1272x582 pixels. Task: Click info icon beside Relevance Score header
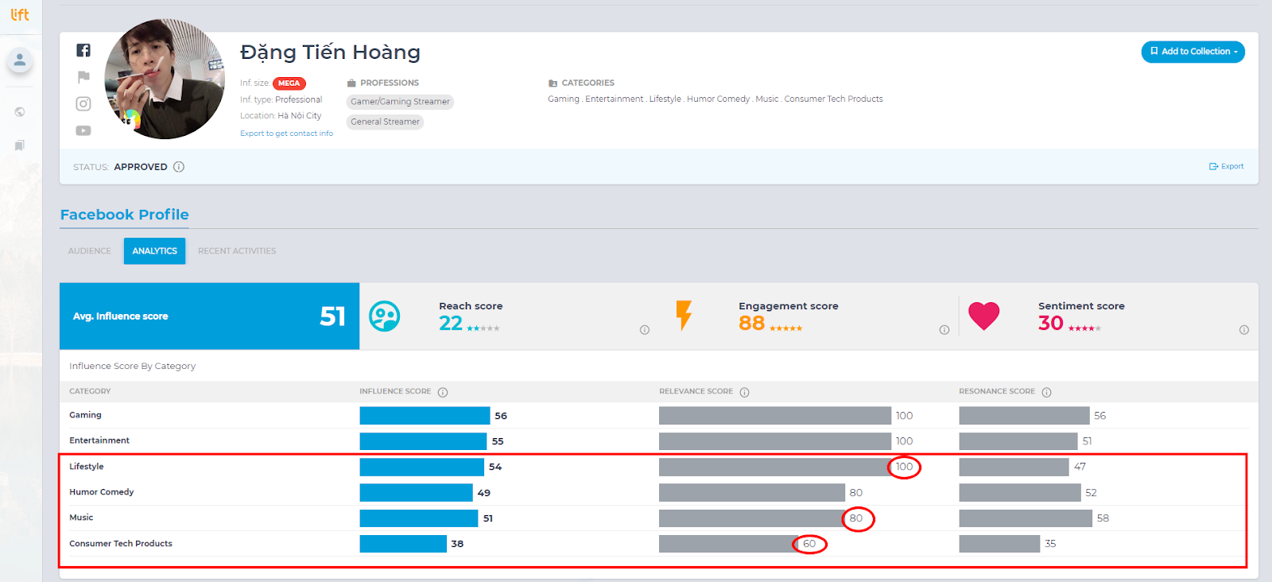[x=745, y=392]
